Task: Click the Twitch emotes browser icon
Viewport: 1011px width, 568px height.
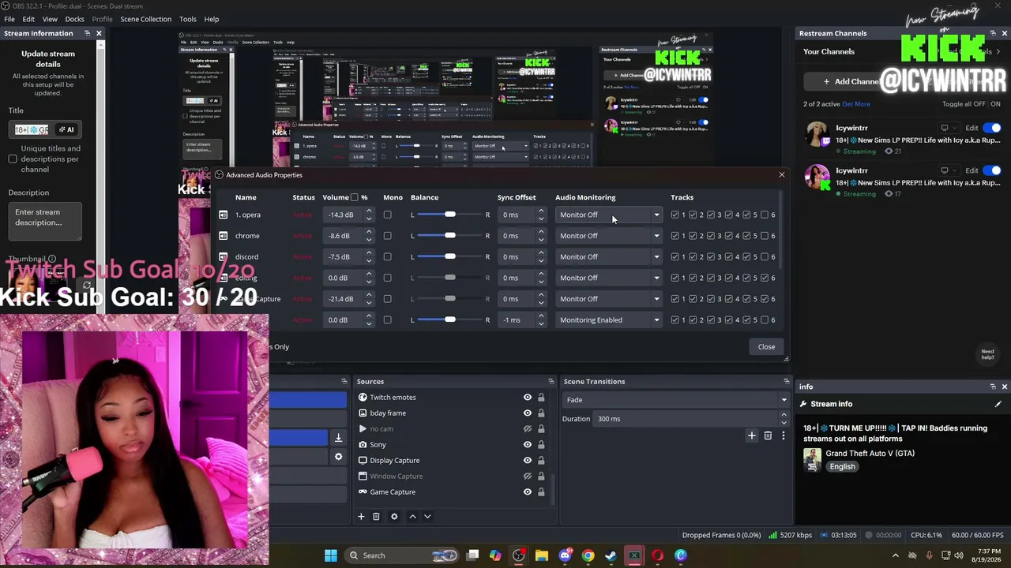Action: (x=363, y=397)
